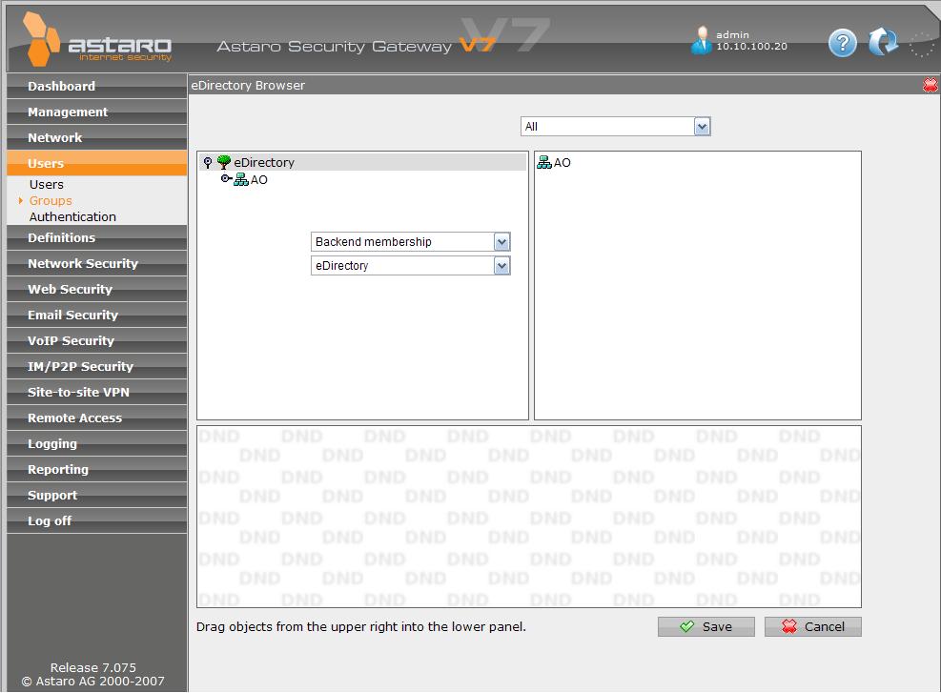Open the Network menu
This screenshot has height=693, width=941.
(x=97, y=138)
